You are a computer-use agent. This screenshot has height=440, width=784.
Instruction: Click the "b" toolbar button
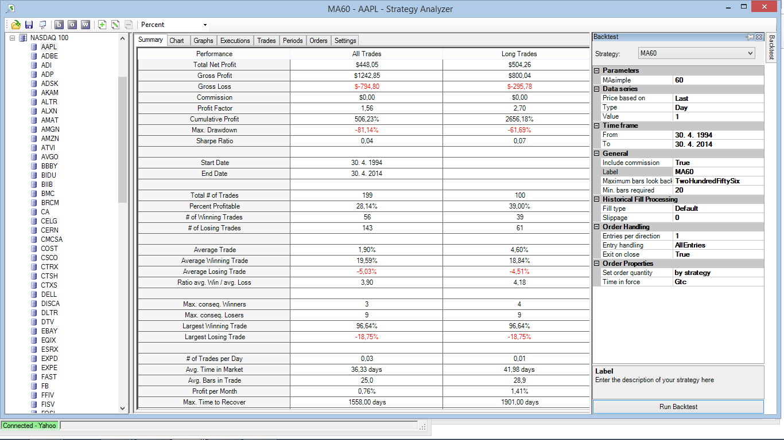[59, 25]
